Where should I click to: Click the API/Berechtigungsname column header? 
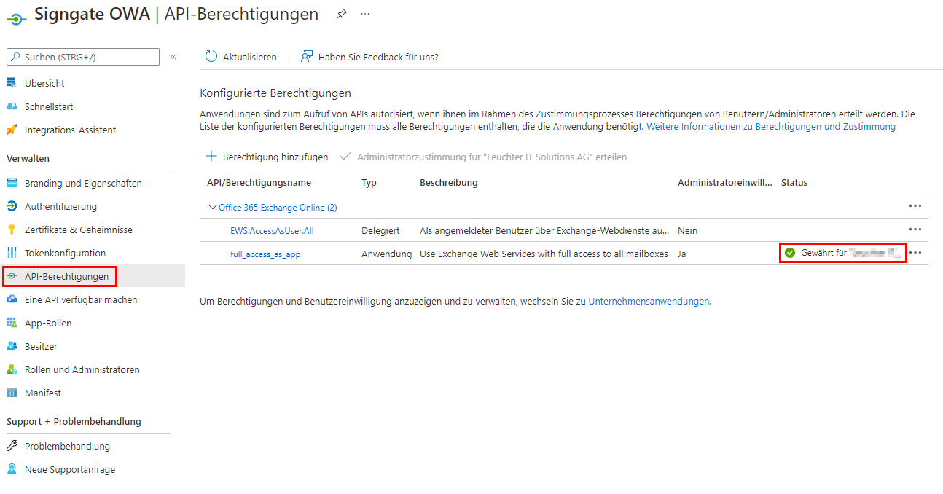tap(259, 182)
